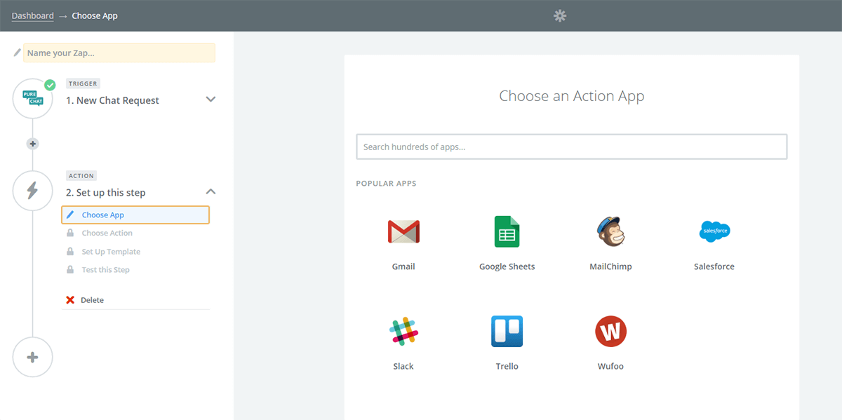
Task: Go back to the Dashboard link
Action: [x=32, y=15]
